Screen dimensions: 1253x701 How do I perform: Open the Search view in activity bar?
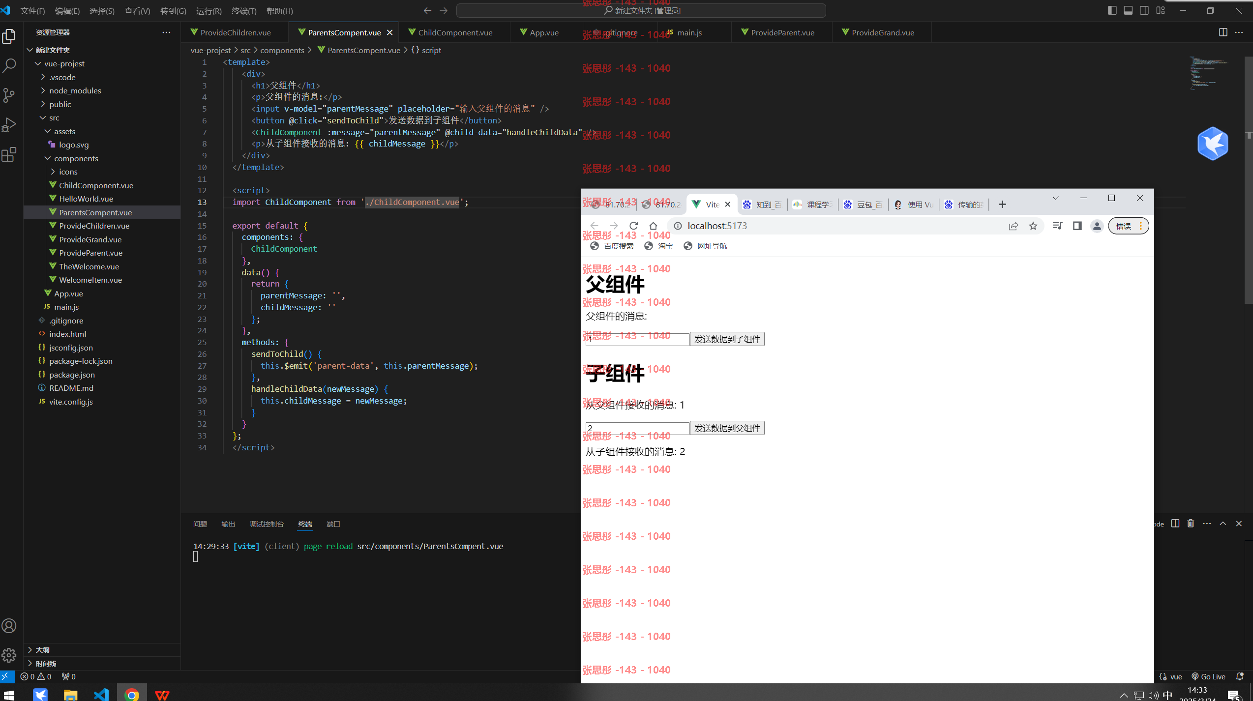pyautogui.click(x=9, y=66)
